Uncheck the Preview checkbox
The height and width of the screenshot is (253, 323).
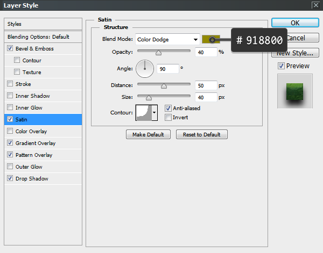coord(281,66)
